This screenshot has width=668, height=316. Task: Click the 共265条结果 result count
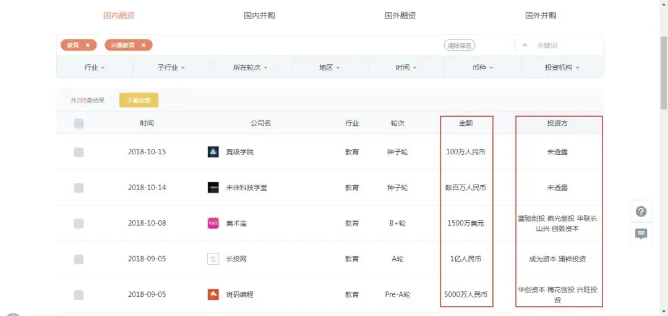pyautogui.click(x=87, y=101)
